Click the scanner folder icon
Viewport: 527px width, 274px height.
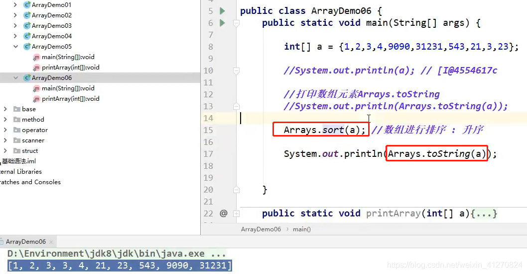pos(17,140)
